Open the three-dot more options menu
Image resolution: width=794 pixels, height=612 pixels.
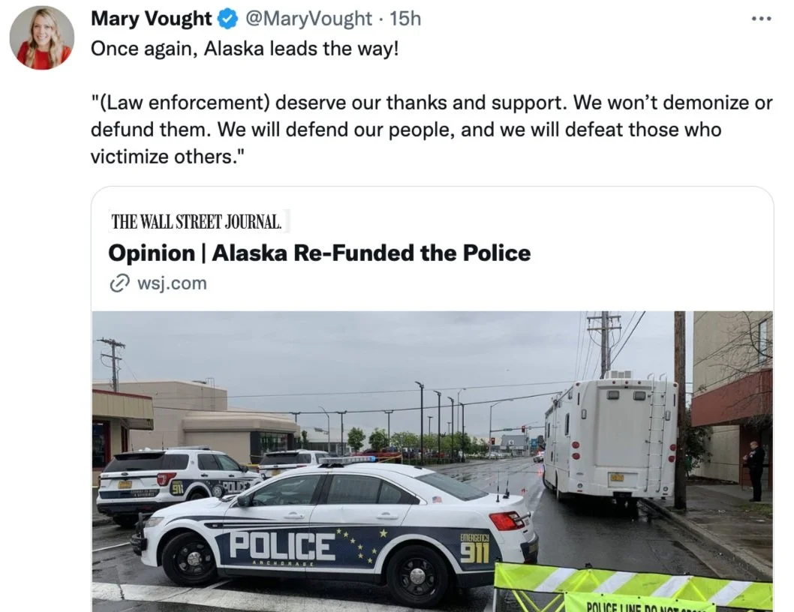pyautogui.click(x=761, y=19)
